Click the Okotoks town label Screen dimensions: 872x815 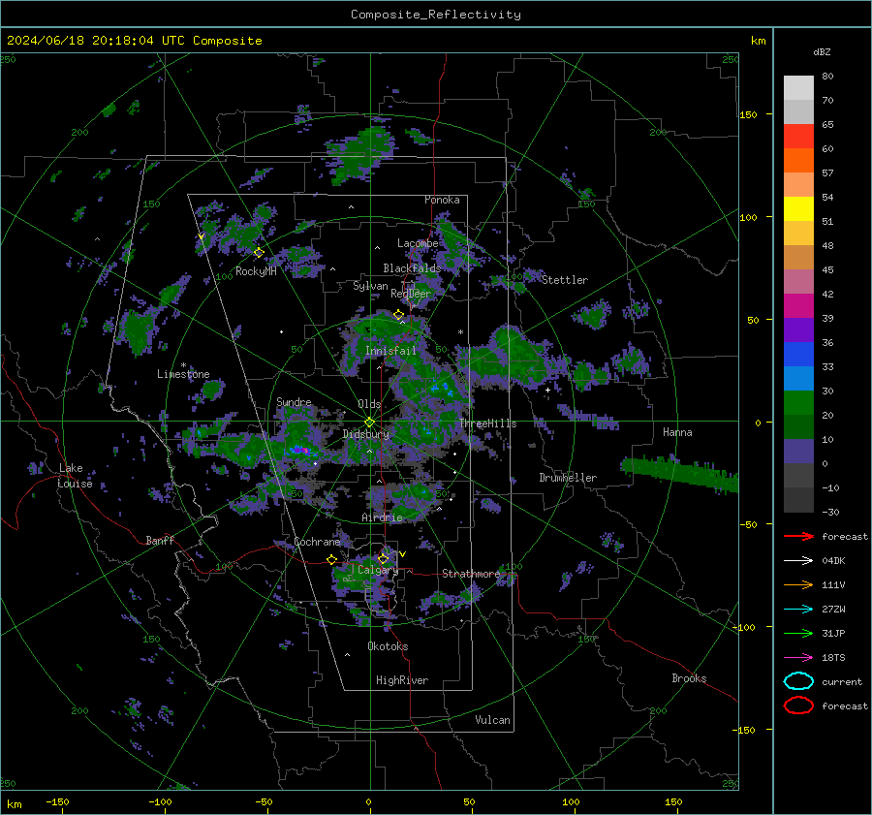(x=388, y=646)
